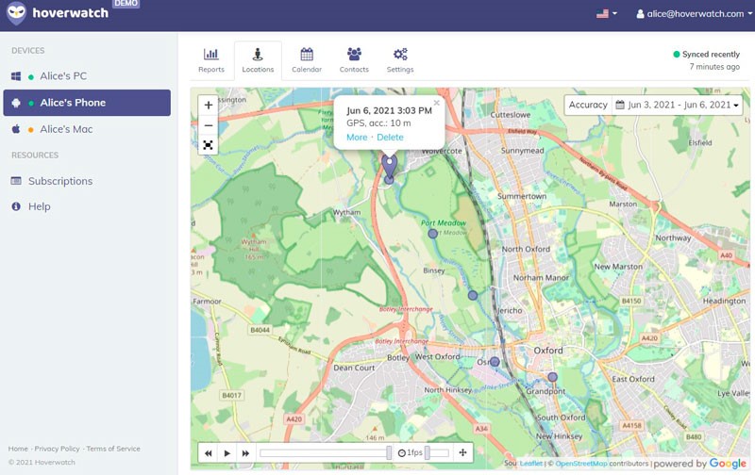755x475 pixels.
Task: Open the OpenStreetMap attribution link
Action: [581, 464]
